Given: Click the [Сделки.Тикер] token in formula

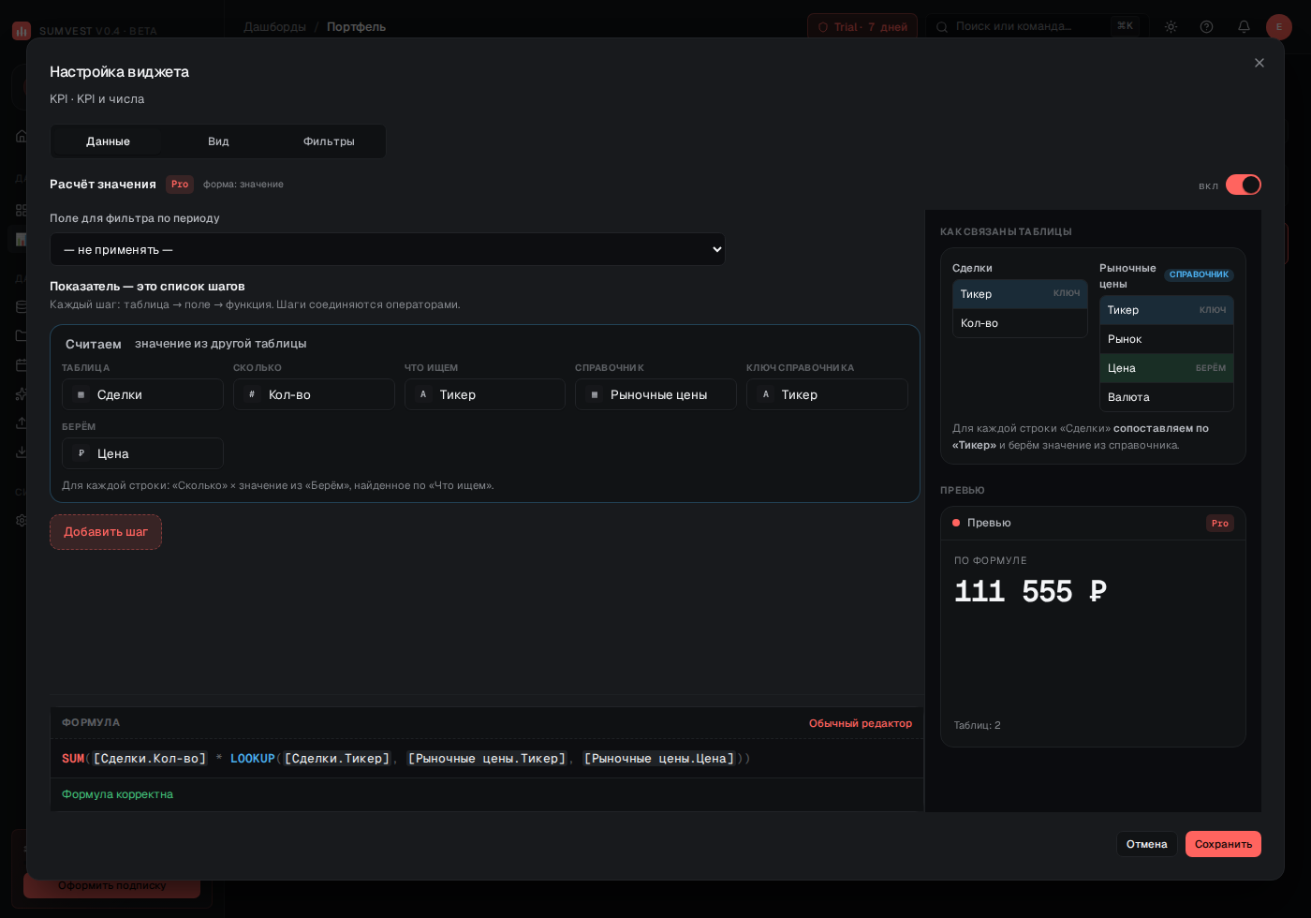Looking at the screenshot, I should pos(337,759).
